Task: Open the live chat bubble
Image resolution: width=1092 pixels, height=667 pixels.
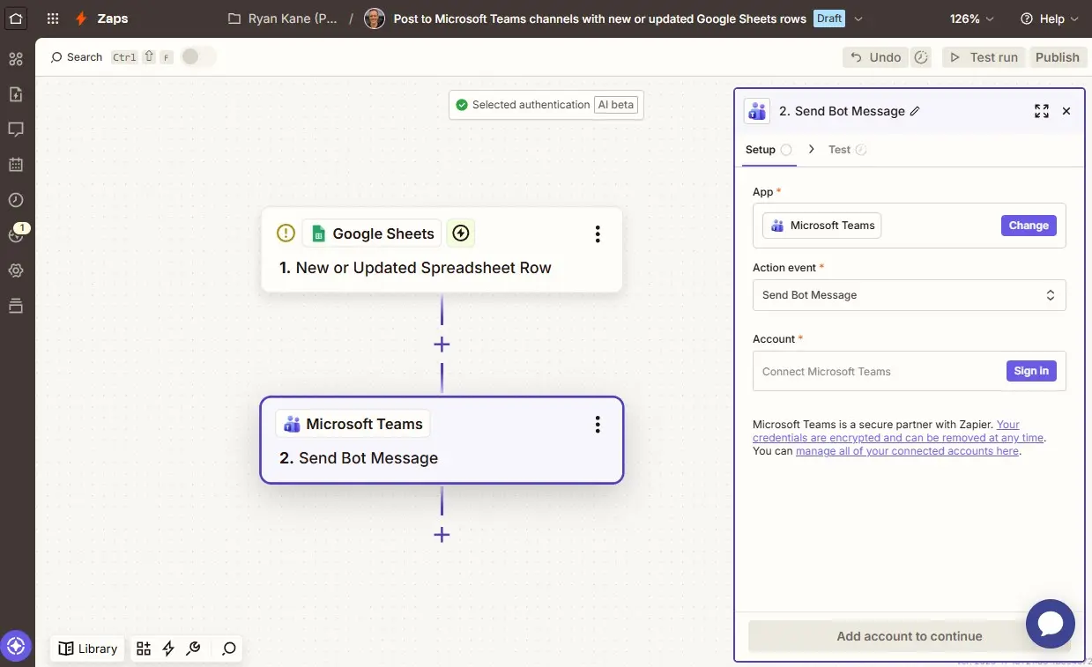Action: 1051,624
